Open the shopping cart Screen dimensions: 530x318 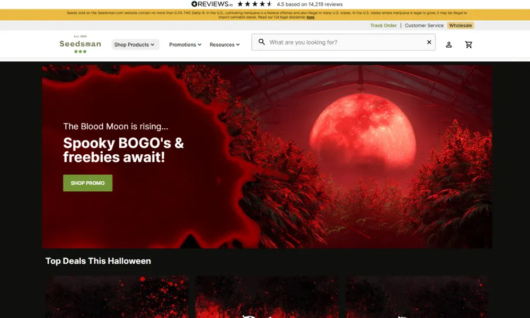[469, 45]
